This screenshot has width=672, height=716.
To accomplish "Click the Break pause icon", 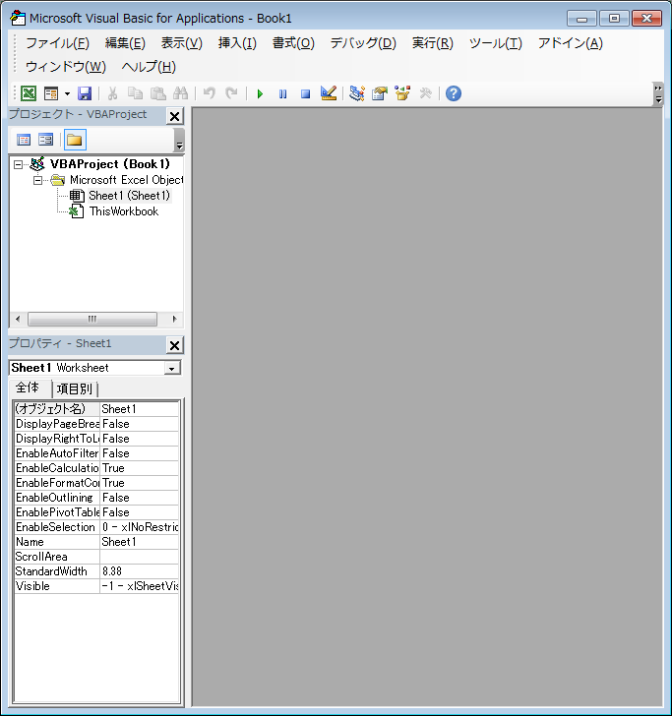I will (282, 93).
